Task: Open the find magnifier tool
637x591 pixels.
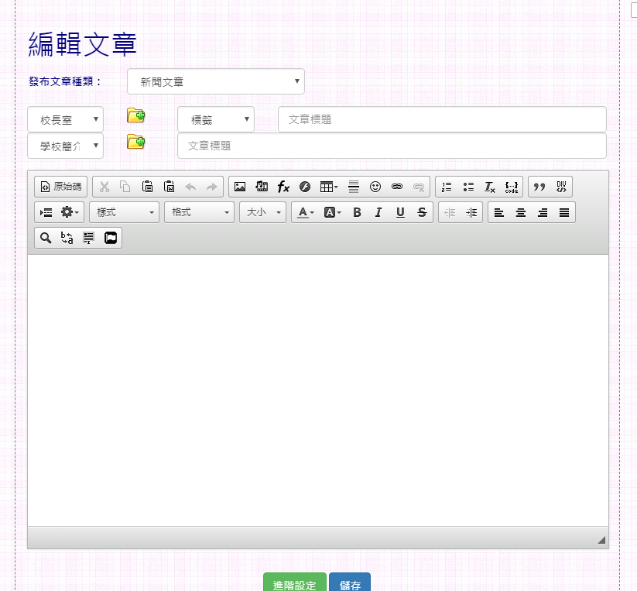Action: click(46, 239)
